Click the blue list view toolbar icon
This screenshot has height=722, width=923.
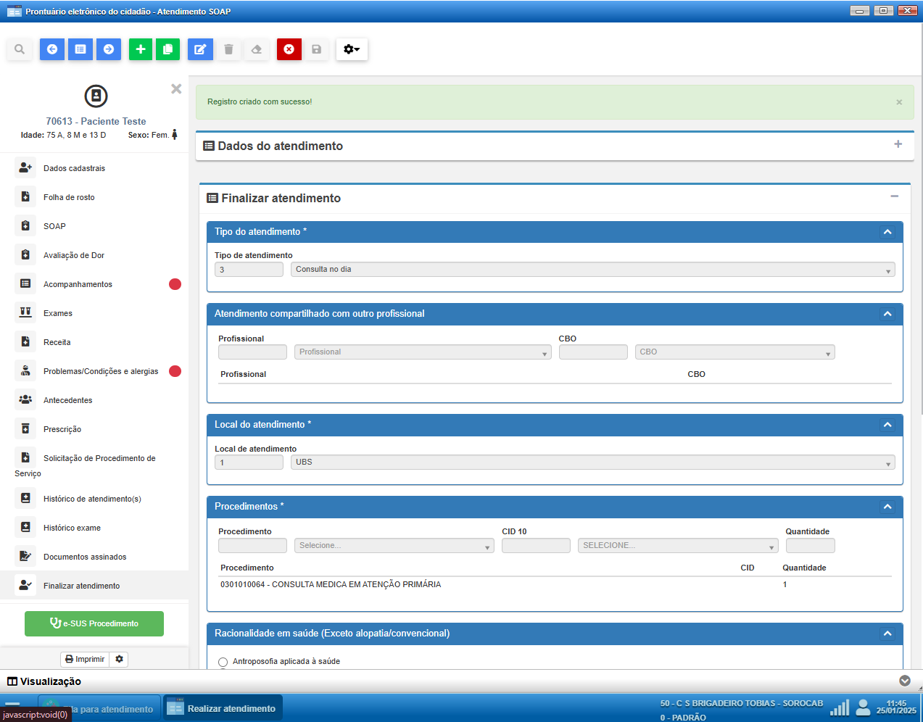point(80,49)
